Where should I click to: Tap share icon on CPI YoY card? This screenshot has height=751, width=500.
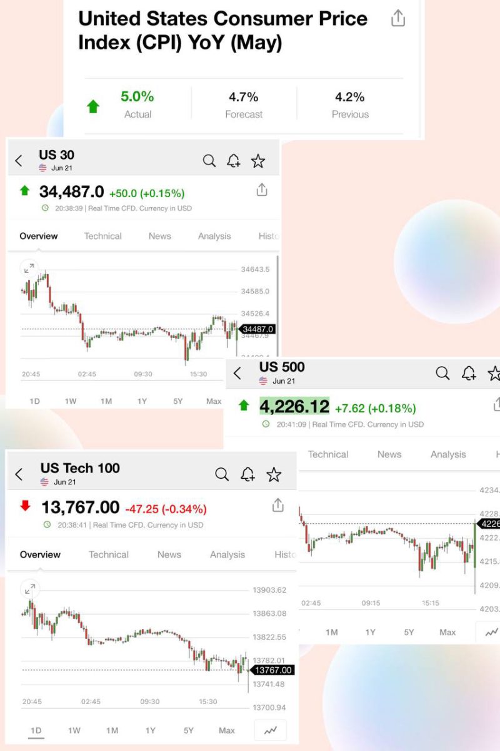pyautogui.click(x=398, y=19)
